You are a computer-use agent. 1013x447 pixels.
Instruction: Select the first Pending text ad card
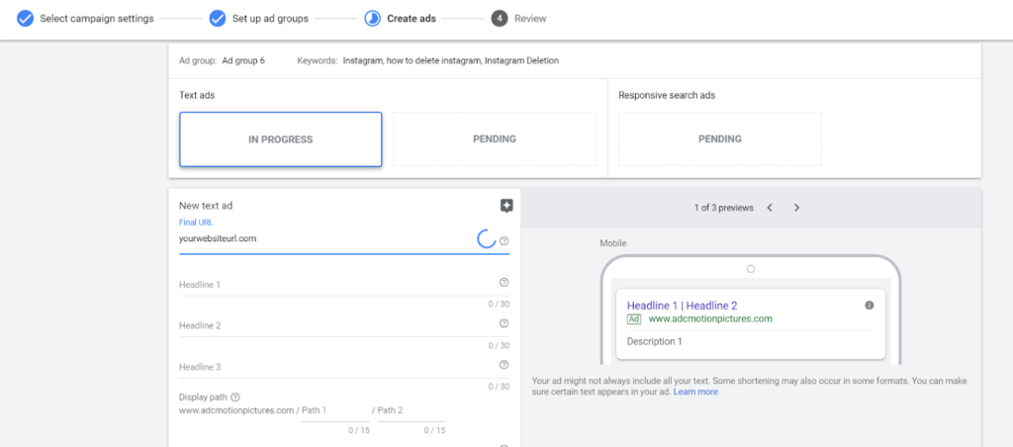coord(495,139)
